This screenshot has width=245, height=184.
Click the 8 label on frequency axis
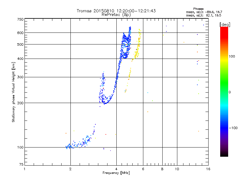click(162, 169)
